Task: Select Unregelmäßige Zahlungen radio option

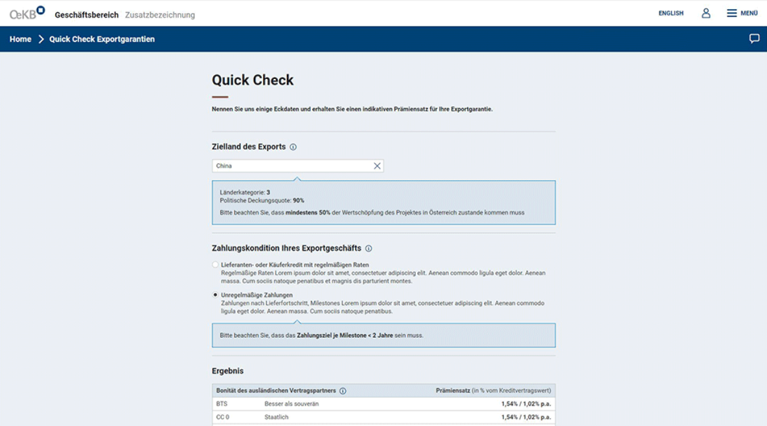Action: tap(216, 295)
